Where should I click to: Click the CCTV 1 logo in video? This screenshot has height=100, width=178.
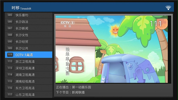click(x=67, y=24)
